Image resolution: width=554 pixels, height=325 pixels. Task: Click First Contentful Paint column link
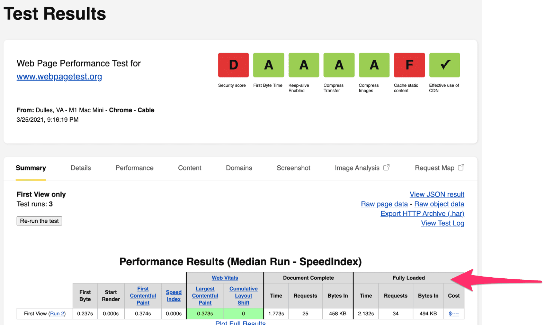point(143,296)
